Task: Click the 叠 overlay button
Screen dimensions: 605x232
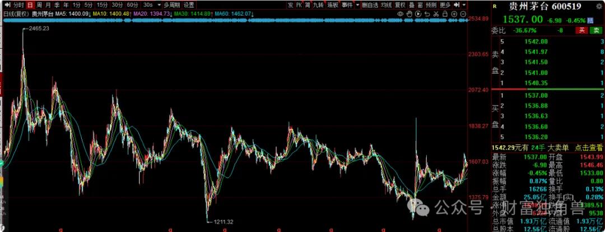Action: 412,5
